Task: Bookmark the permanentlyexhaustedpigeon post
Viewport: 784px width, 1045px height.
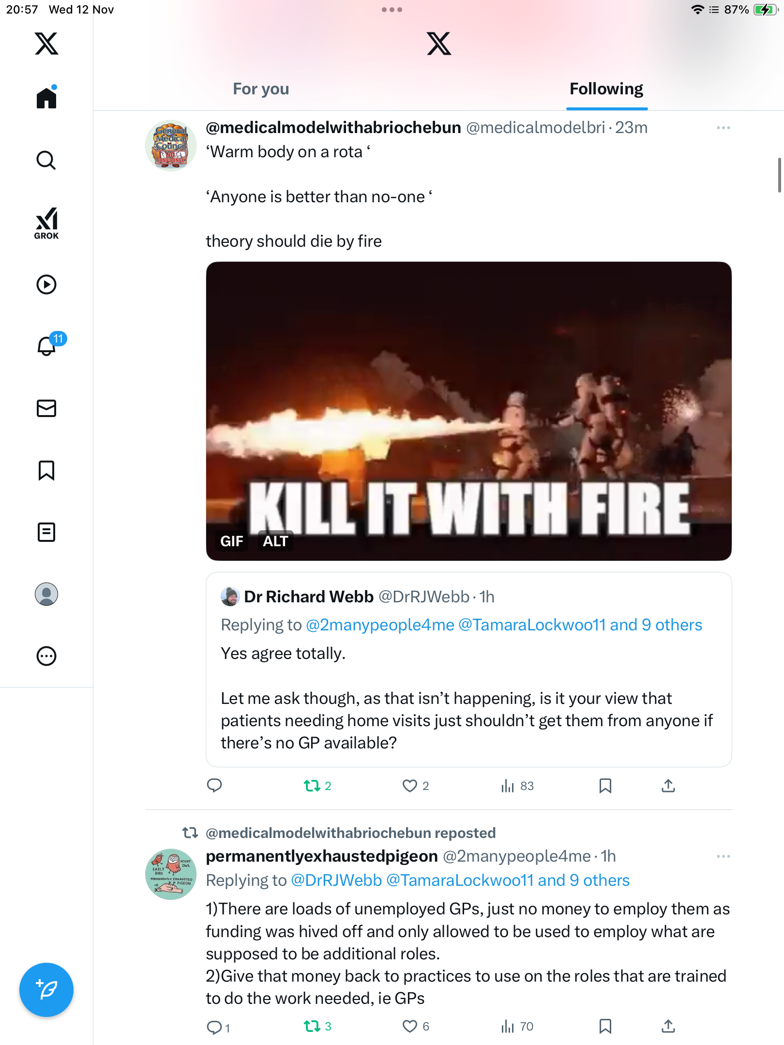Action: (x=605, y=1026)
